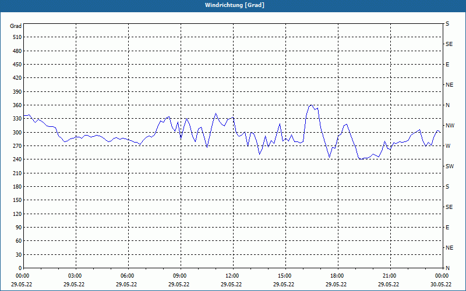Image resolution: width=466 pixels, height=291 pixels.
Task: Select the 60 y-axis label
Action: [19, 241]
